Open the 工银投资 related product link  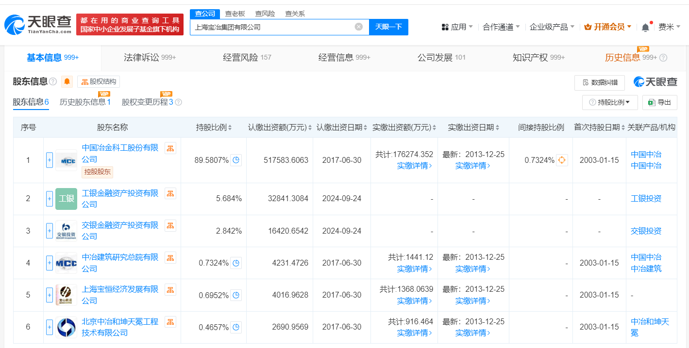[x=646, y=199]
